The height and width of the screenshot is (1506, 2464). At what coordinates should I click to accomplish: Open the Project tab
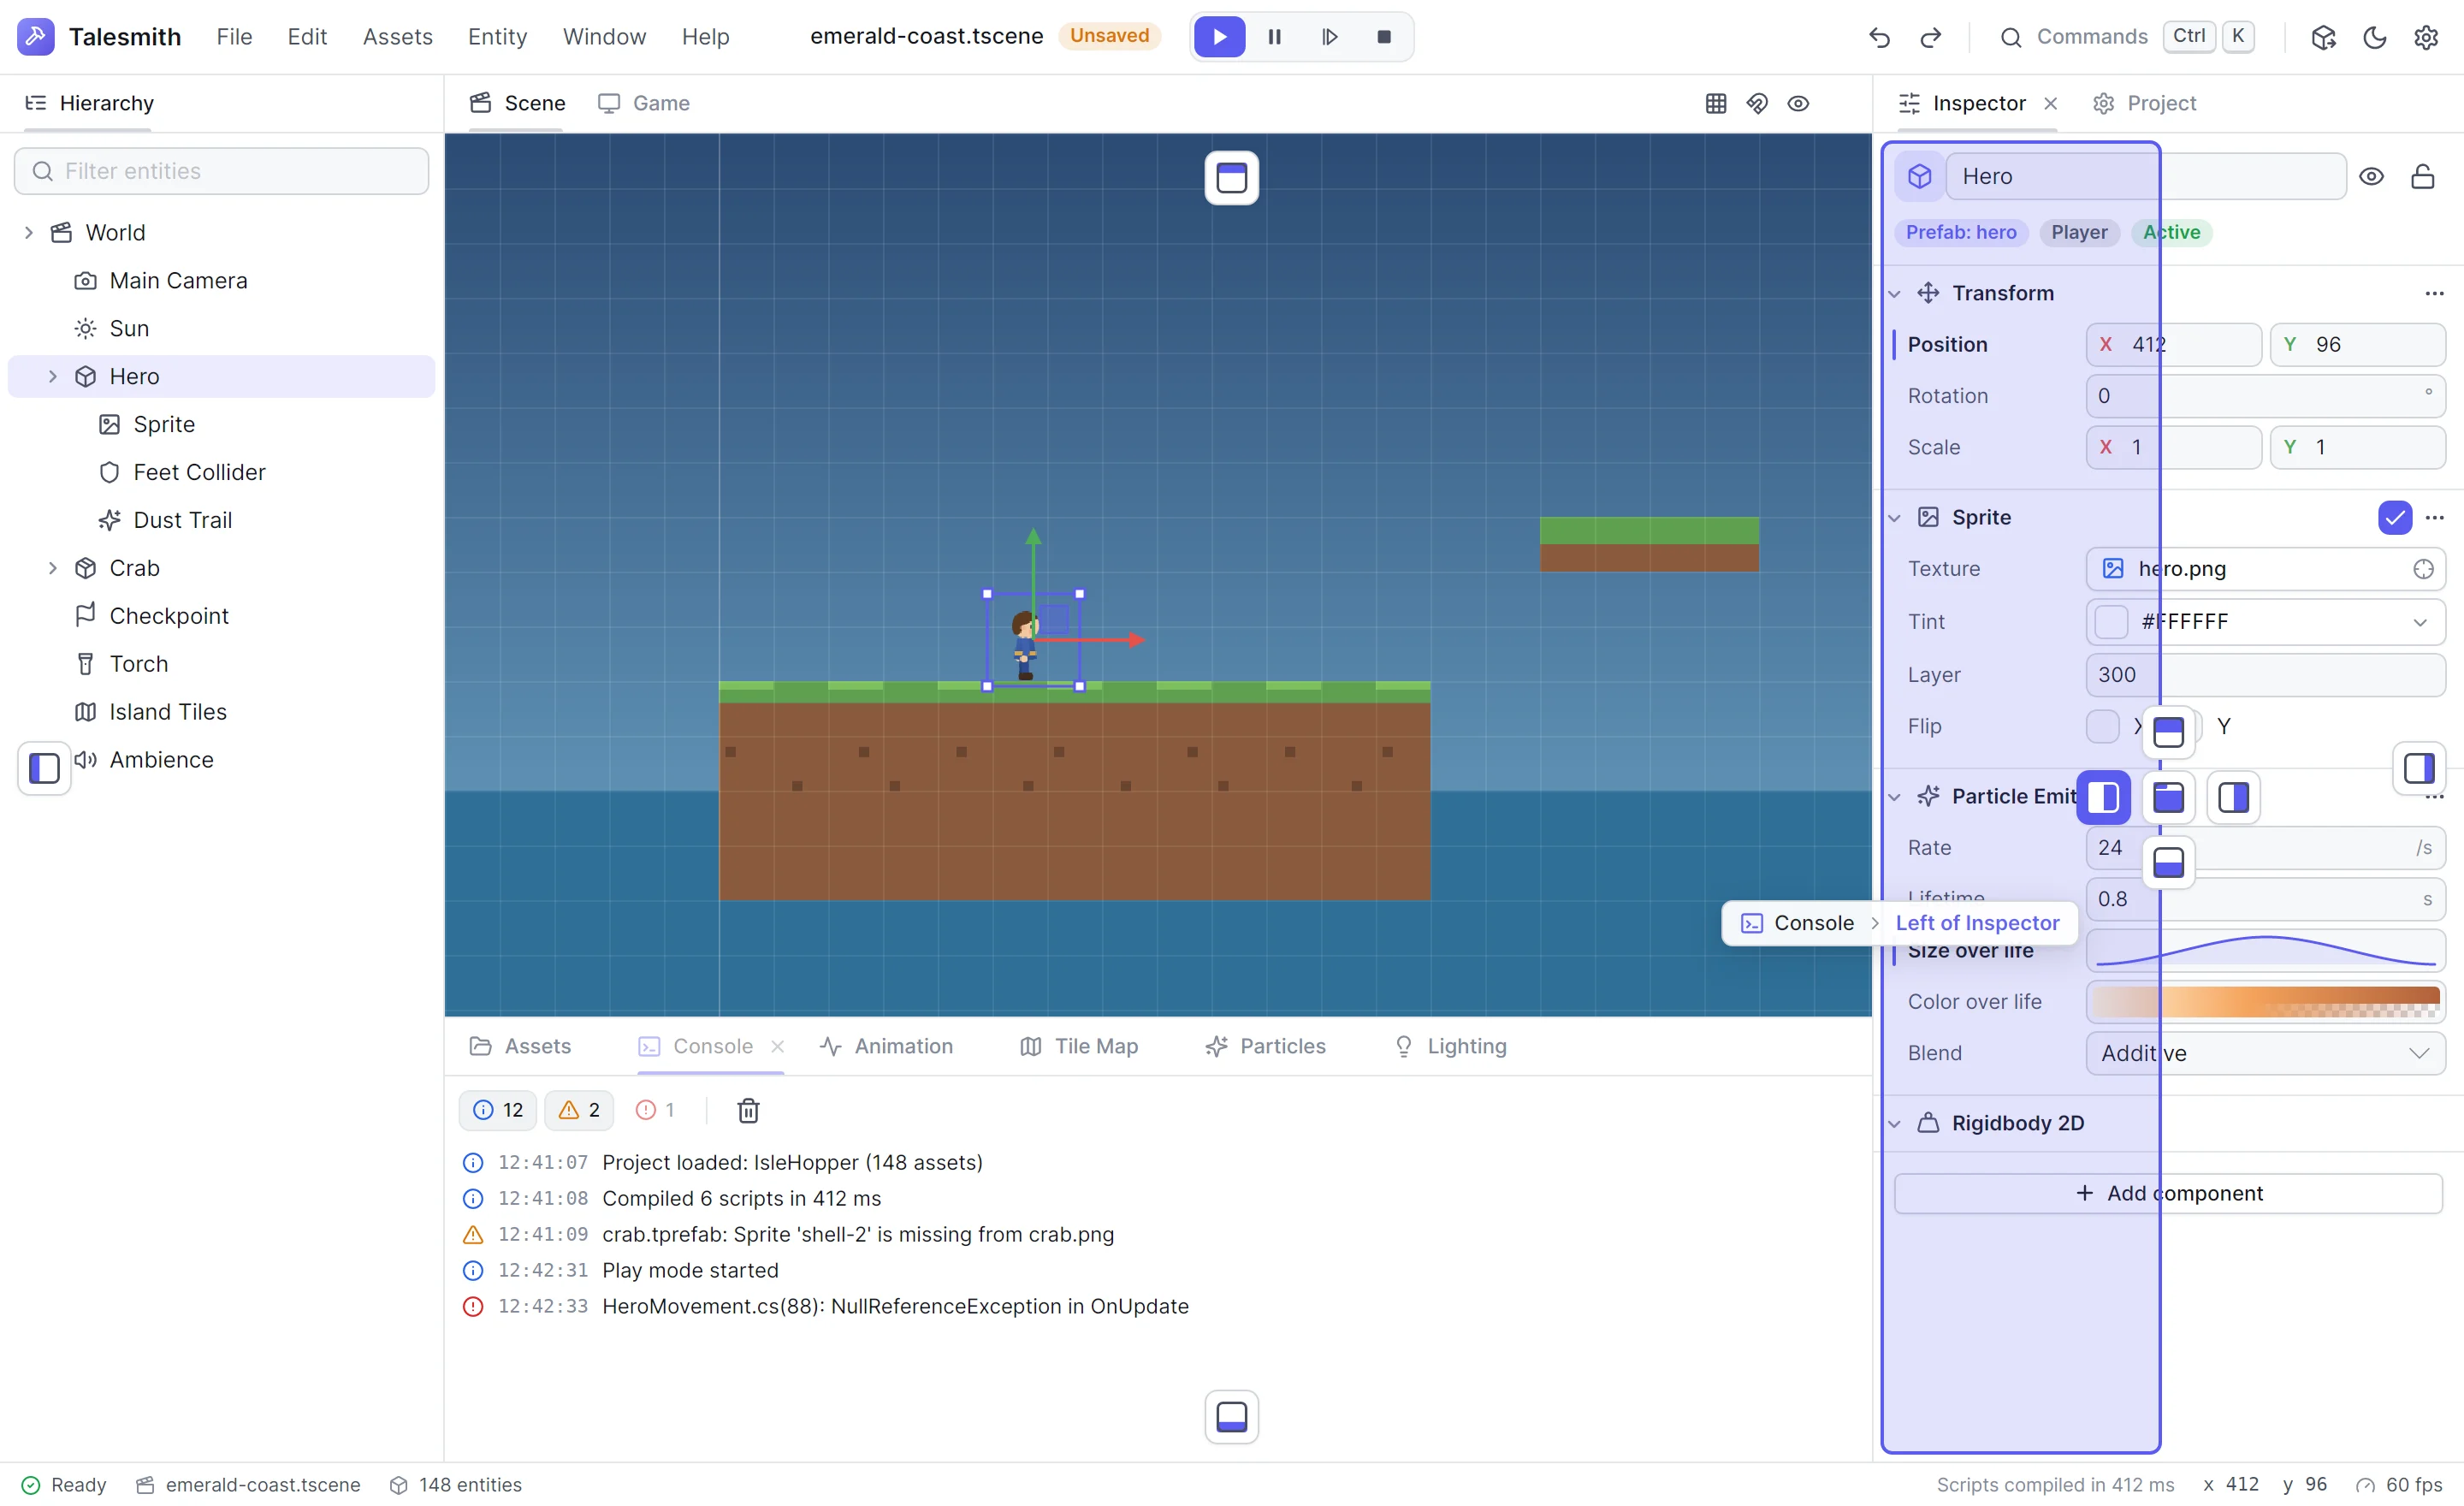pyautogui.click(x=2144, y=103)
